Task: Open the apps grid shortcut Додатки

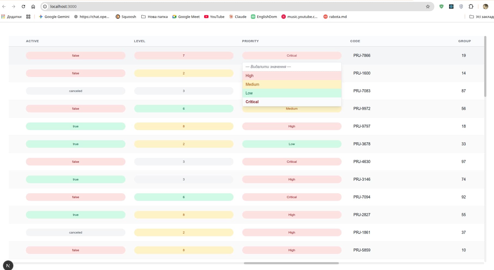Action: 11,17
